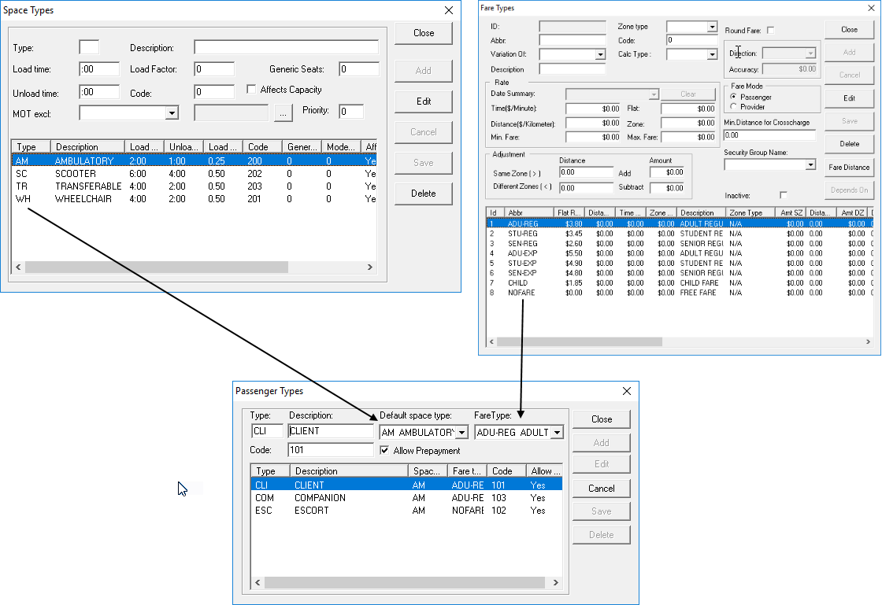Screen dimensions: 882x605
Task: Click Depends On in Fare Types
Action: [x=849, y=190]
